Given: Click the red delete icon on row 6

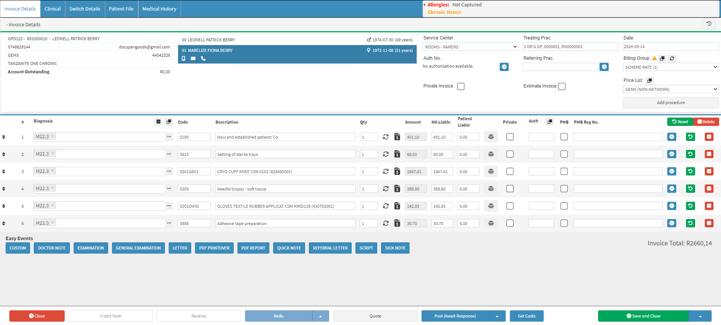Looking at the screenshot, I should click(709, 223).
